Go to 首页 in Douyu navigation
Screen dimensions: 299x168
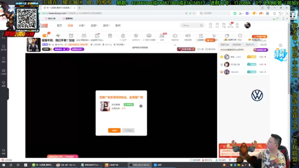pos(59,25)
